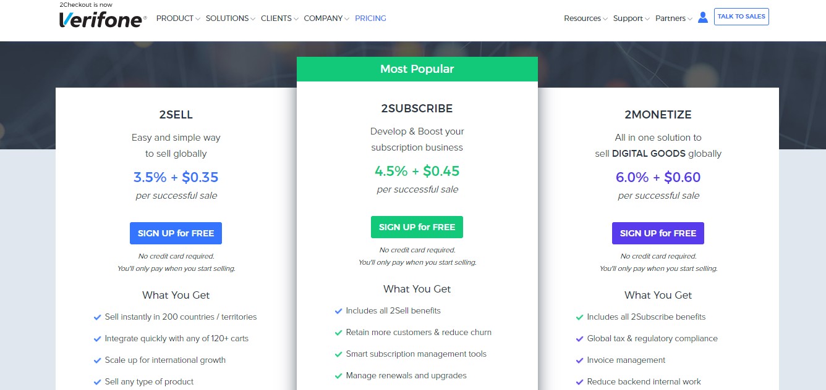826x390 pixels.
Task: Open the Resources menu
Action: coord(585,19)
